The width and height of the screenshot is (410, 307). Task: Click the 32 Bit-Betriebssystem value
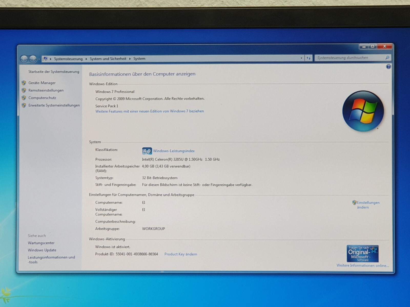point(160,178)
